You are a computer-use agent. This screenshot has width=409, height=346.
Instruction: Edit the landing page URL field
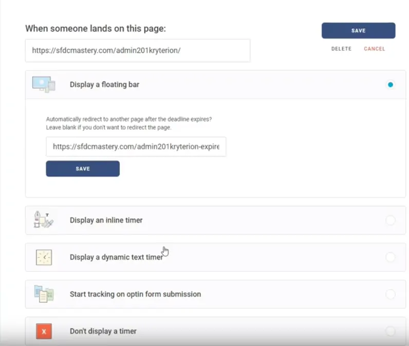point(138,50)
